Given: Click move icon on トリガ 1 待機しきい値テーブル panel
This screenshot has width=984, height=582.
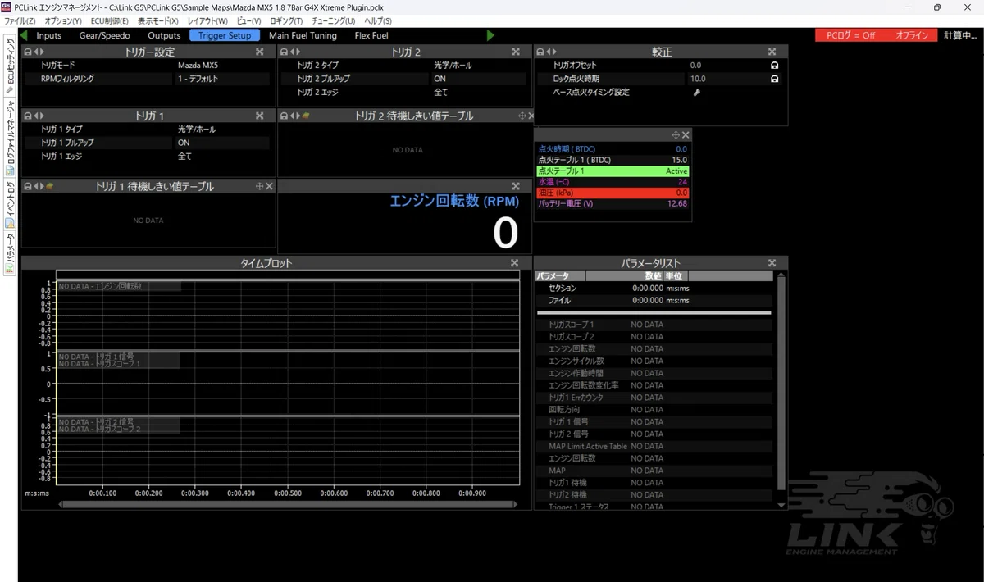Looking at the screenshot, I should pos(259,186).
